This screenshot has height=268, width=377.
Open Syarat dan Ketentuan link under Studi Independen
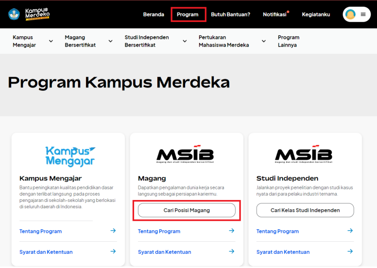click(283, 252)
